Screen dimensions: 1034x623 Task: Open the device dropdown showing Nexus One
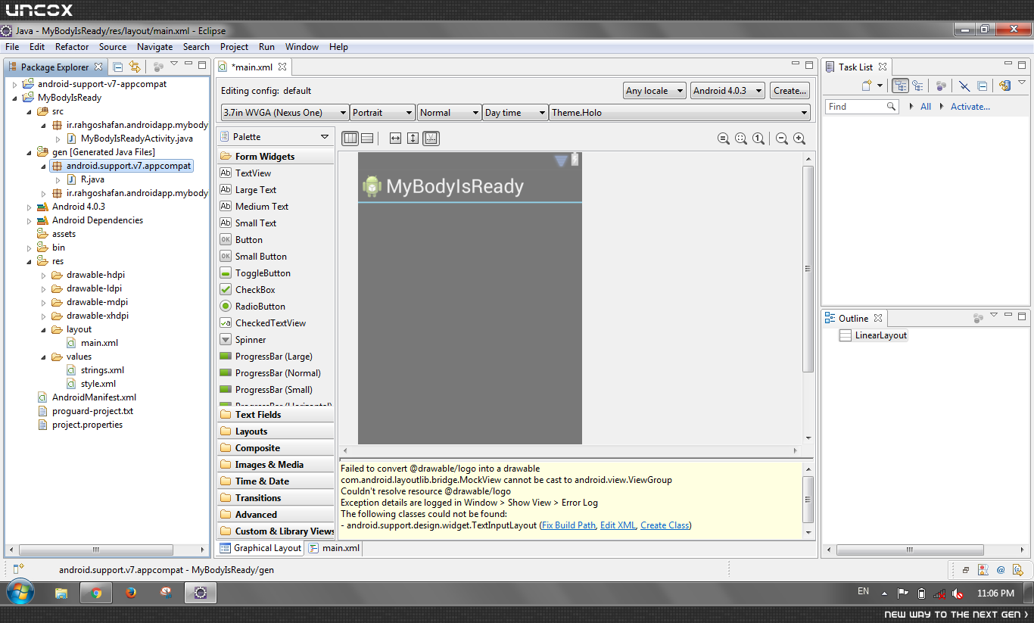[x=285, y=113]
